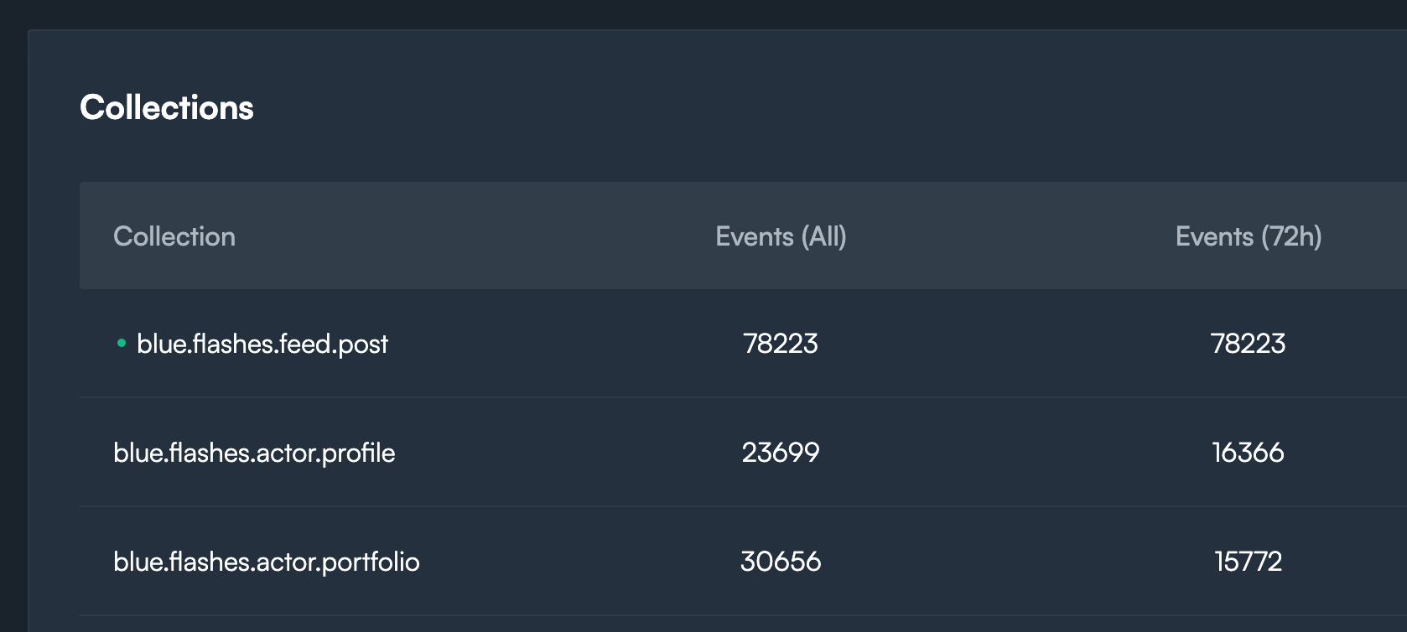Select feed.post's Events (72h) value 78223
The width and height of the screenshot is (1407, 632).
1248,344
